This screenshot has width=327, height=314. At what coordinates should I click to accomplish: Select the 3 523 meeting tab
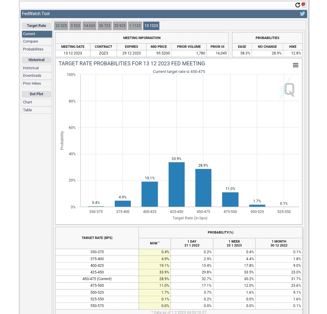75,26
